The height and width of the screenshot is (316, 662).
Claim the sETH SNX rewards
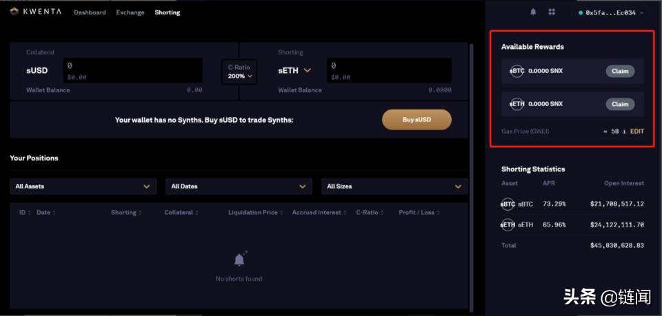[620, 104]
